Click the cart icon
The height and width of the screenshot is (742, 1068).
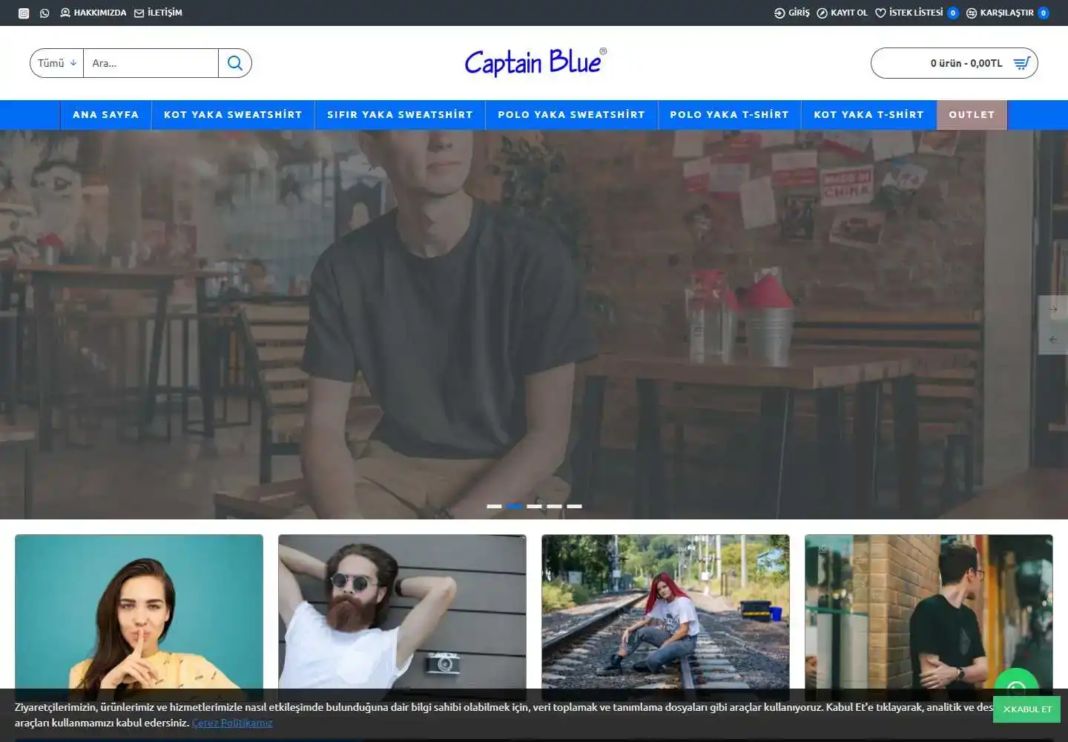[x=1022, y=63]
